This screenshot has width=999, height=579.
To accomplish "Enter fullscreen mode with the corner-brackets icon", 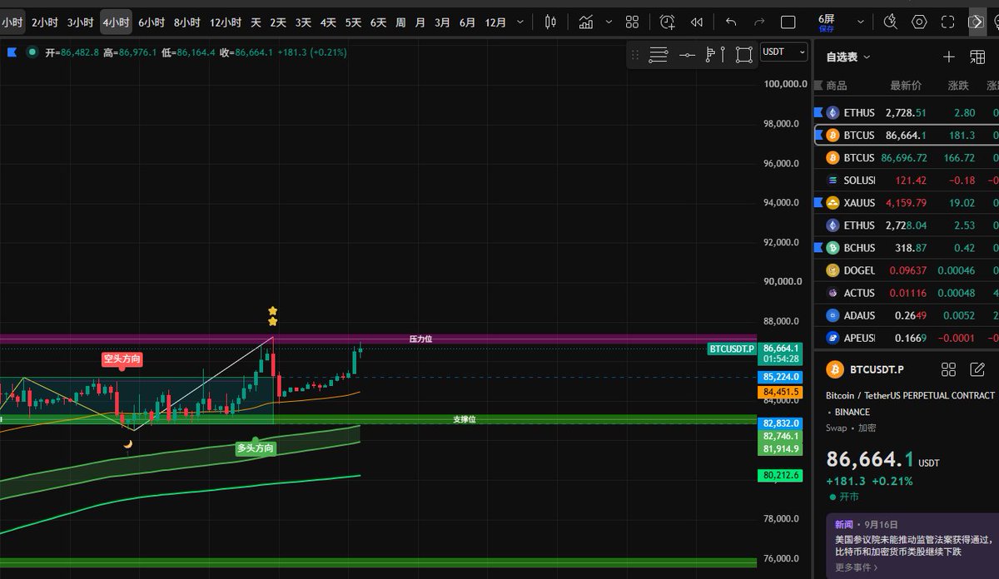I will 948,22.
